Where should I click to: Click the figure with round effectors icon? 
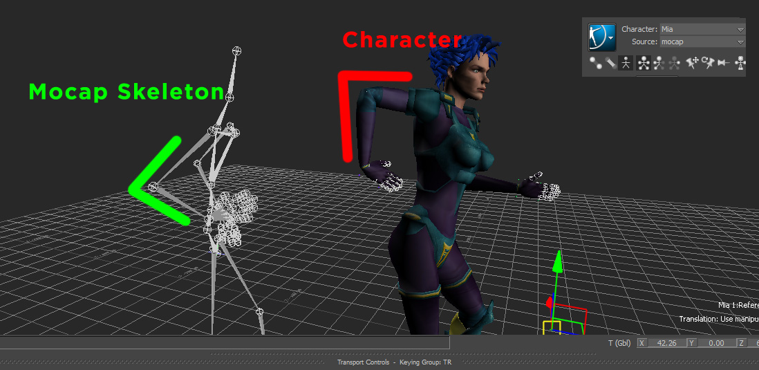(x=740, y=63)
